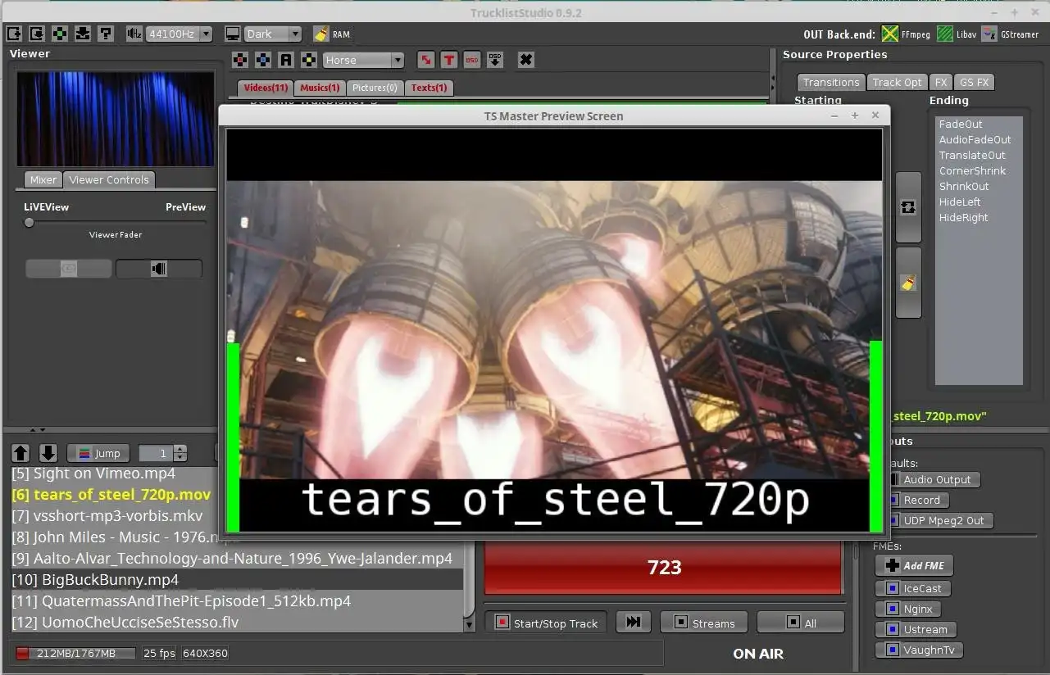Toggle the IceCast FME output
The height and width of the screenshot is (675, 1050).
click(914, 588)
